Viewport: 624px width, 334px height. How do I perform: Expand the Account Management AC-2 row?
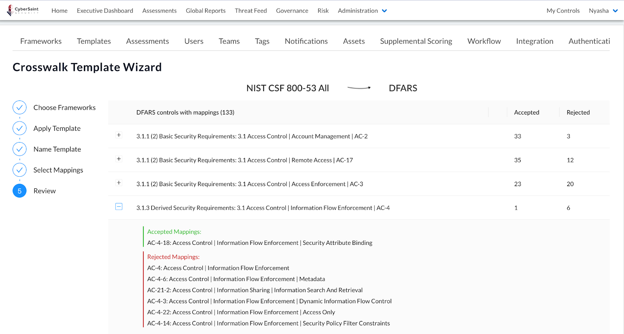point(119,135)
